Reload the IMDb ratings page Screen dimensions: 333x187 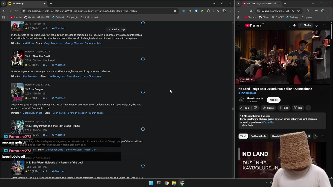point(16,11)
